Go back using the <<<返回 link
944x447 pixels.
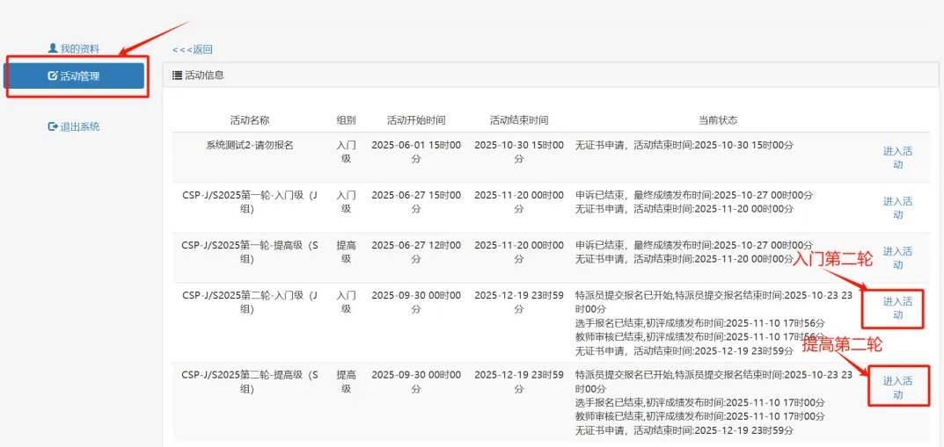(193, 50)
